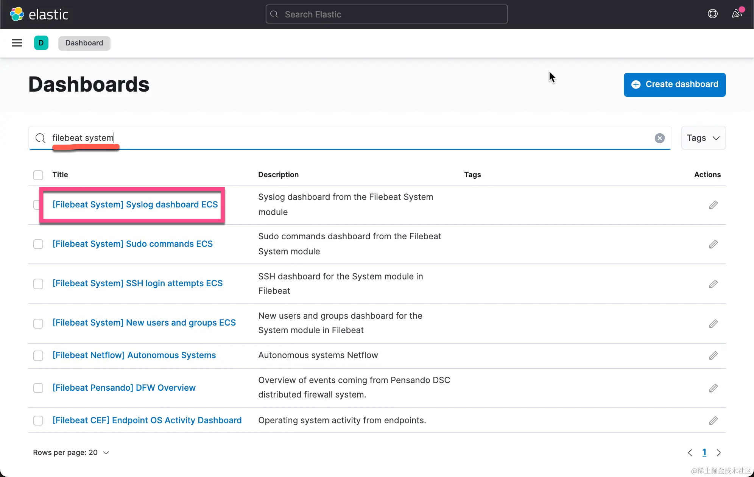The height and width of the screenshot is (477, 754).
Task: Tick the Autonomous Systems row checkbox
Action: pyautogui.click(x=38, y=355)
